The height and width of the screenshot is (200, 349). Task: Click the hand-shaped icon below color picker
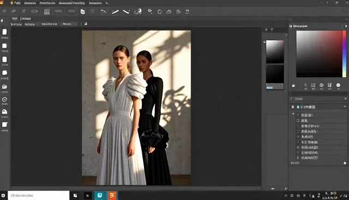(x=293, y=85)
